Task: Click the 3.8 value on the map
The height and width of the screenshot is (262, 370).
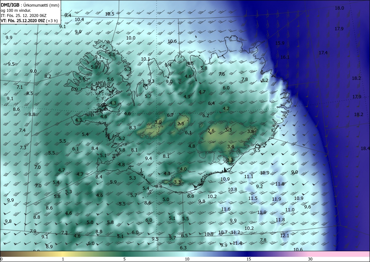Action: (x=250, y=131)
